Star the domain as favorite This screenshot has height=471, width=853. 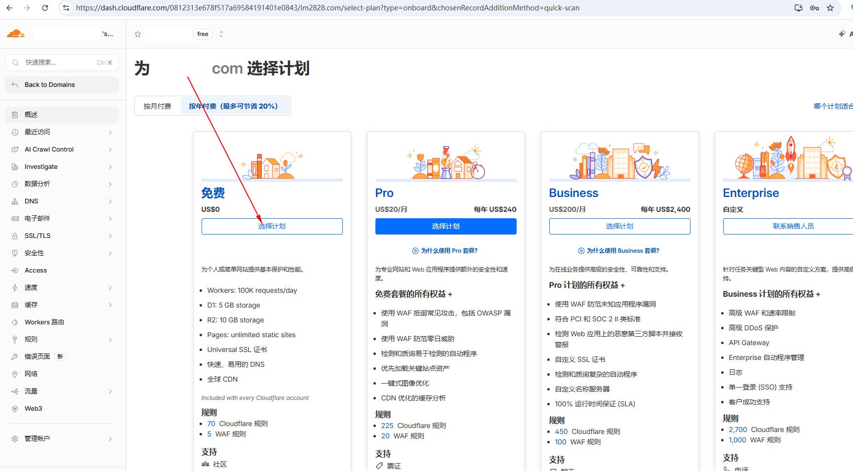(x=138, y=34)
